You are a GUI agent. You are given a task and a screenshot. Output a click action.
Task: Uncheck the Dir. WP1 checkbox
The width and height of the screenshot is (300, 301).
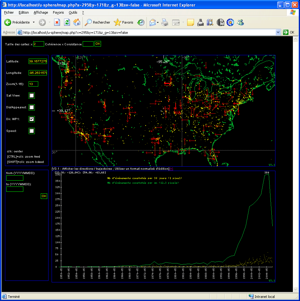[31, 119]
